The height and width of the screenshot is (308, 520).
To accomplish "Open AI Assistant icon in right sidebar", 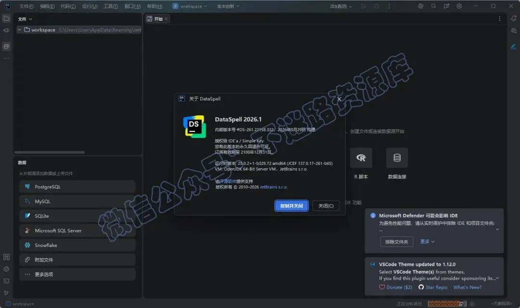I will 514,30.
